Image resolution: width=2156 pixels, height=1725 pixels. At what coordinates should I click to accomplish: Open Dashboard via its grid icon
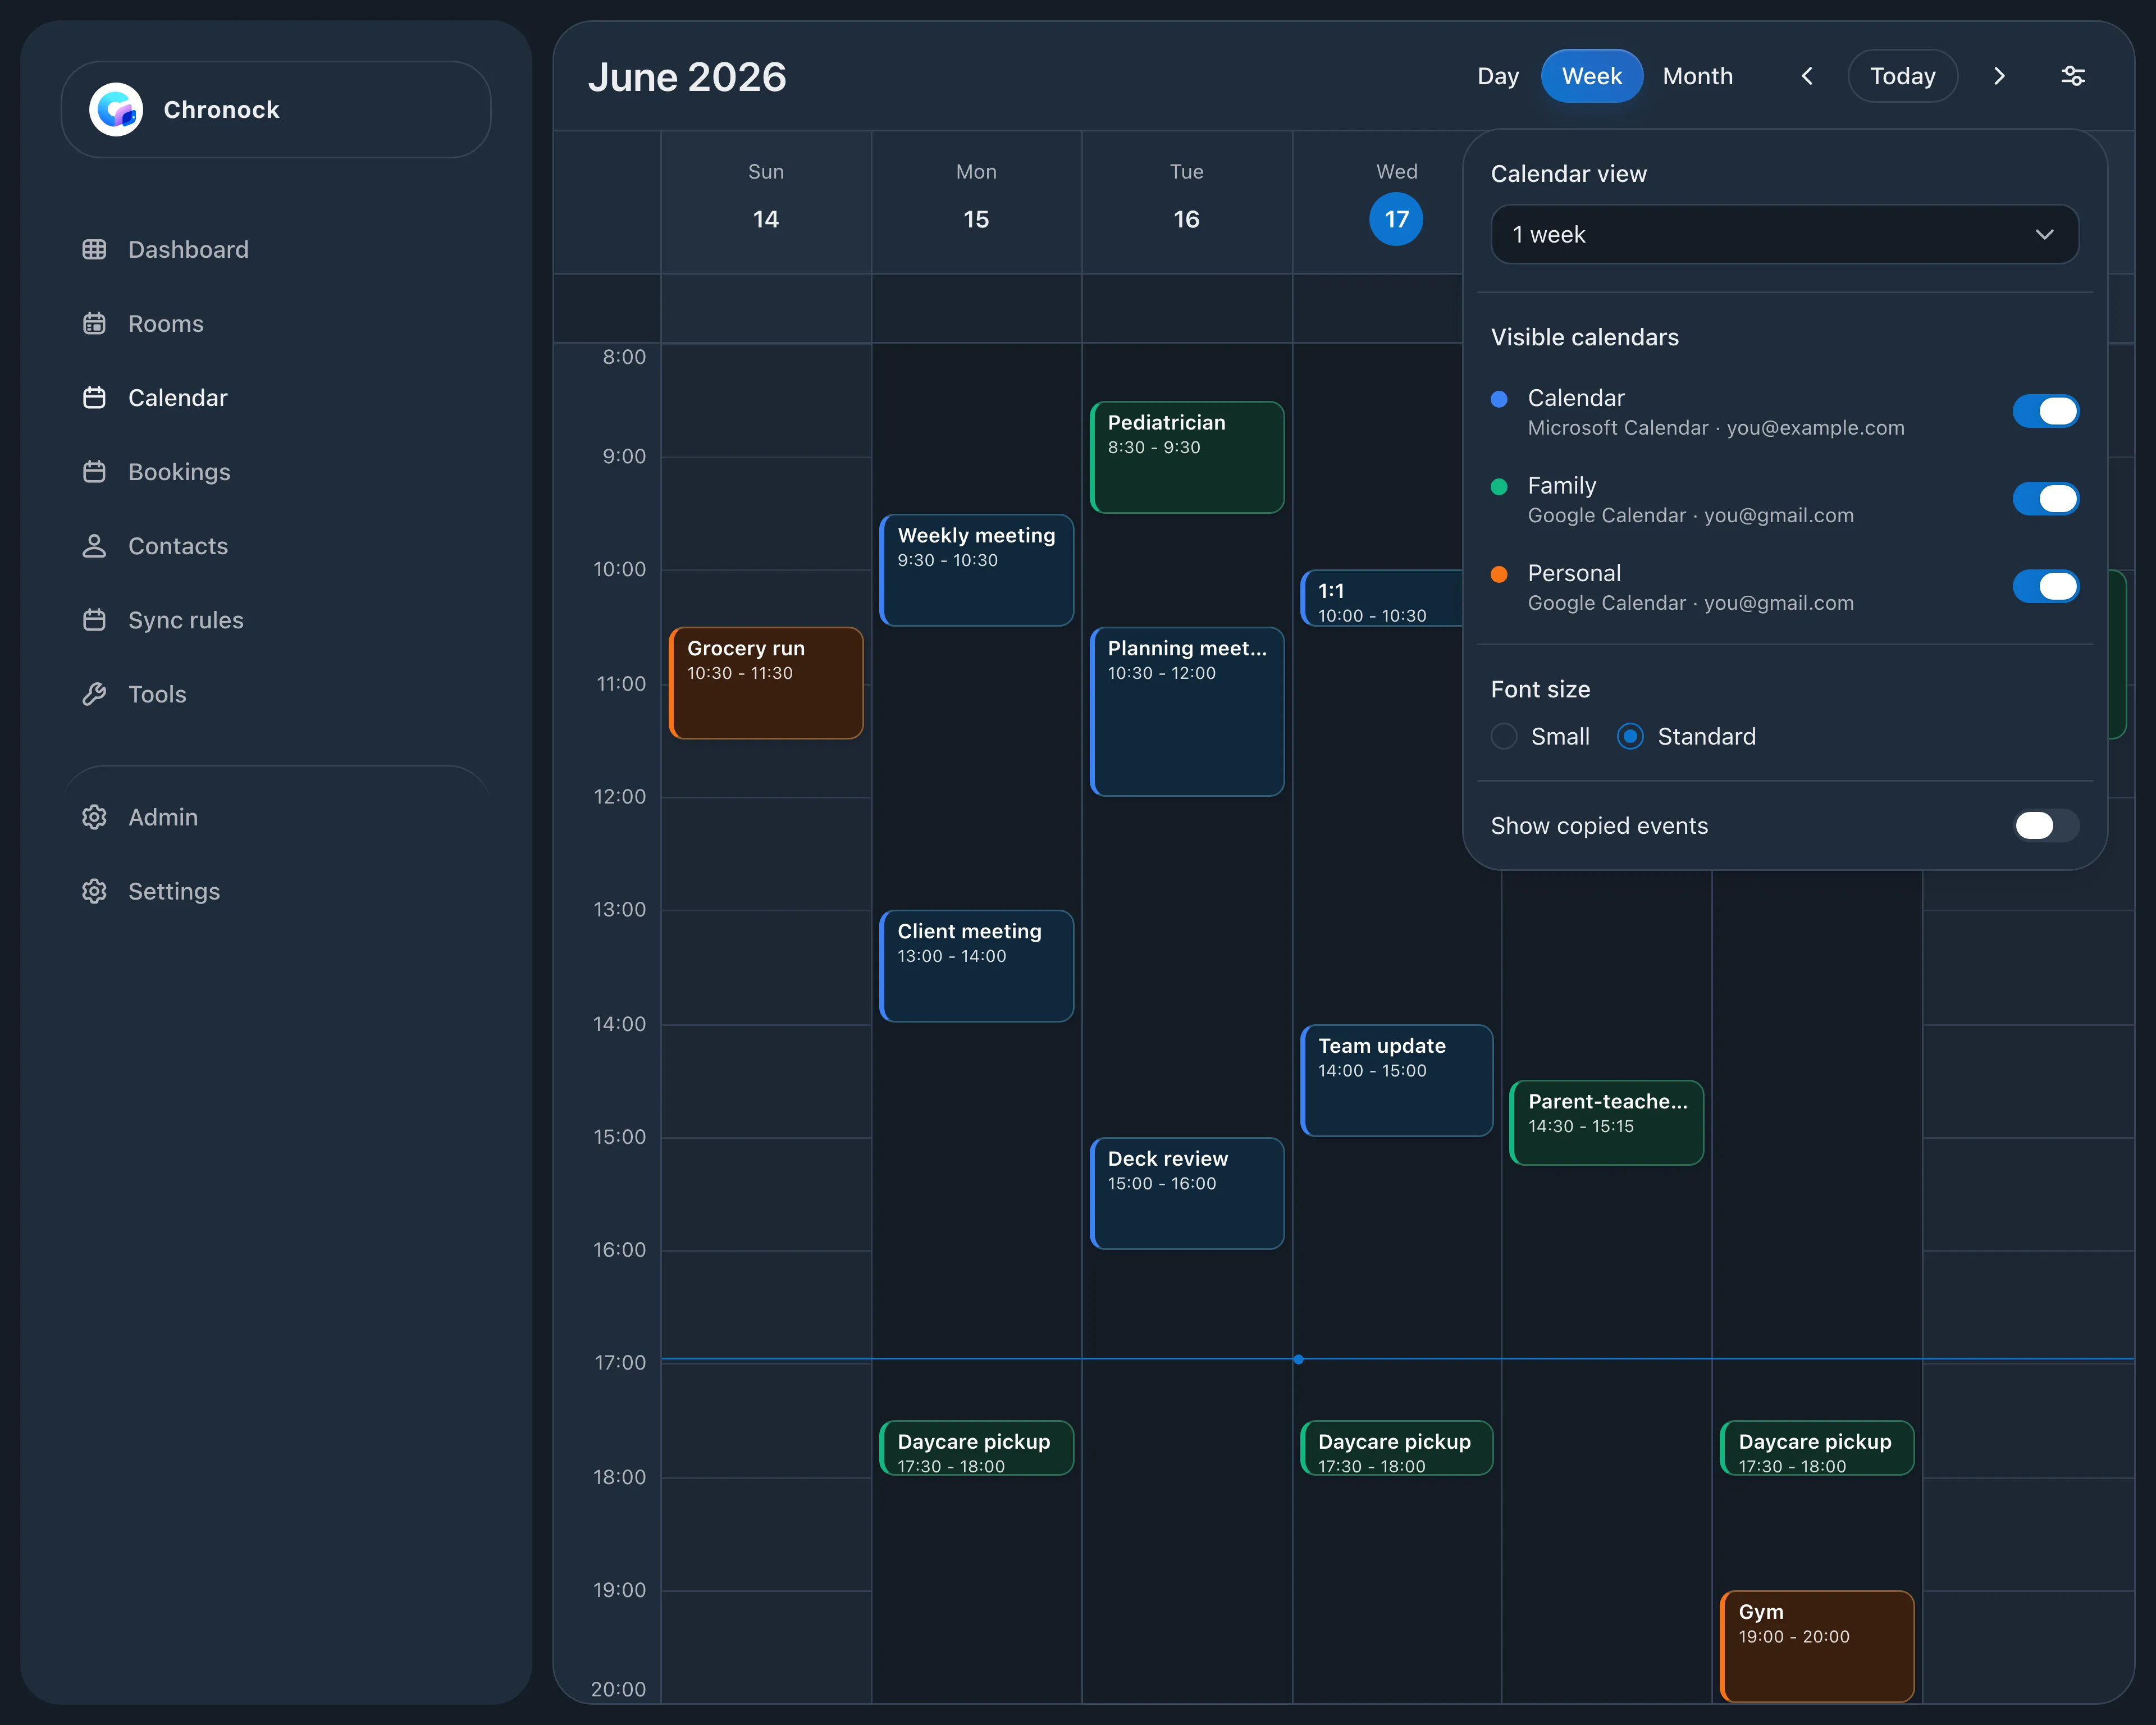click(94, 249)
